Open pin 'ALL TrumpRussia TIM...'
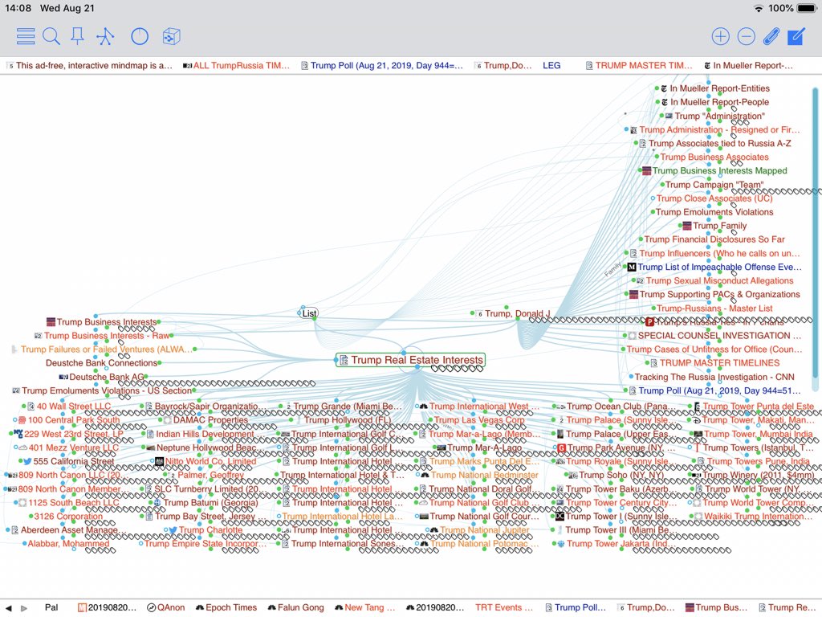Screen dimensions: 822x617 point(237,66)
